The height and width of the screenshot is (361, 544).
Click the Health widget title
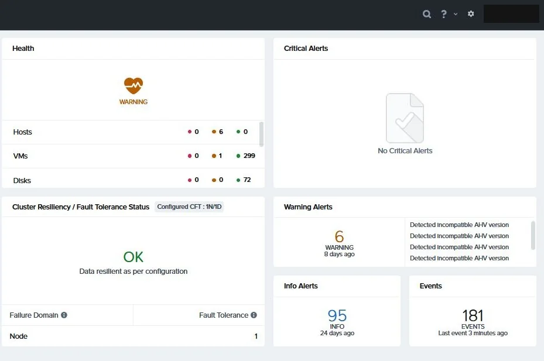pos(23,49)
